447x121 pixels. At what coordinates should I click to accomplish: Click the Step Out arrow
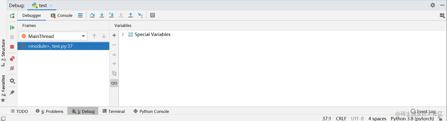pos(131,15)
